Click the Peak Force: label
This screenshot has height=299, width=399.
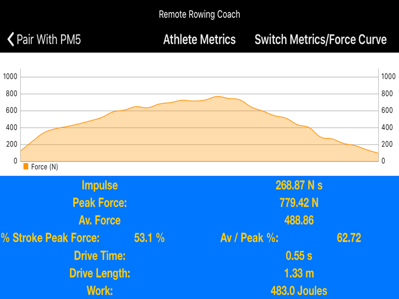pyautogui.click(x=100, y=203)
